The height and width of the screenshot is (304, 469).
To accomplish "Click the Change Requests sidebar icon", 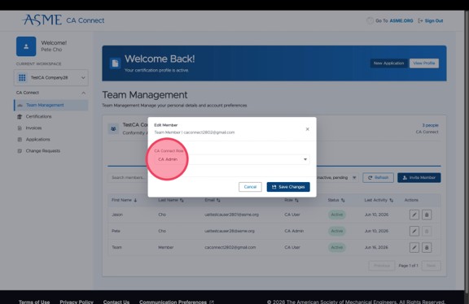I will 20,151.
